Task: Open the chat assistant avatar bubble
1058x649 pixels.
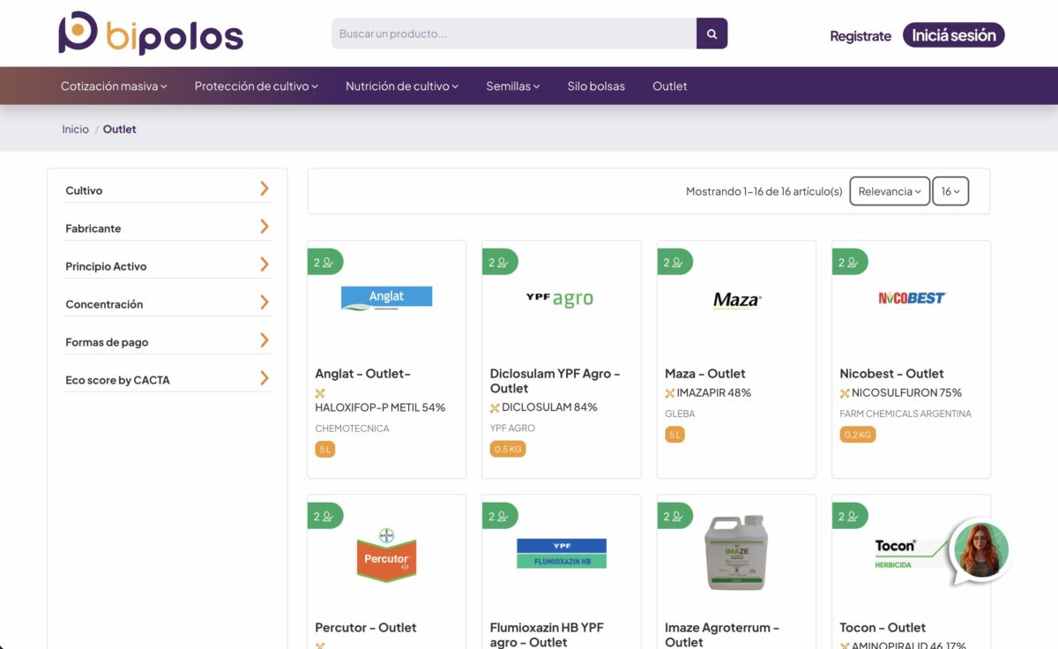Action: click(980, 549)
